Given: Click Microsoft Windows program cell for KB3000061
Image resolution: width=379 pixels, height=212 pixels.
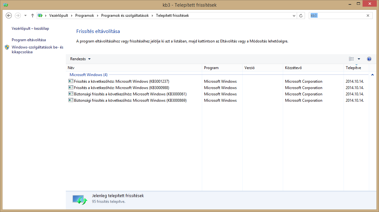Looking at the screenshot, I should point(220,94).
